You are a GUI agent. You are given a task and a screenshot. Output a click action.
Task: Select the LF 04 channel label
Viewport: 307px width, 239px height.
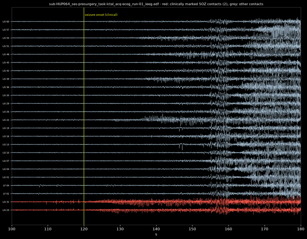click(6, 185)
